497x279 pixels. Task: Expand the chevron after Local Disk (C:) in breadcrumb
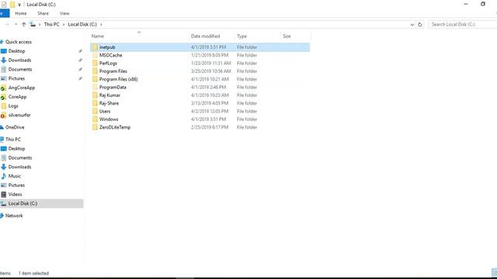pos(101,24)
